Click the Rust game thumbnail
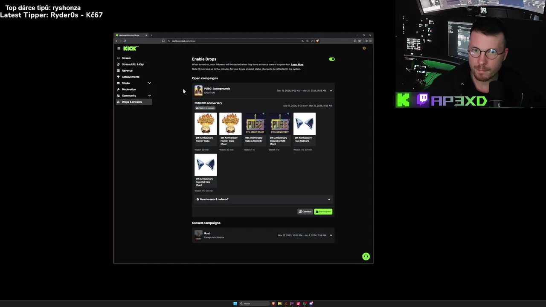Viewport: 546px width, 307px height. tap(198, 235)
